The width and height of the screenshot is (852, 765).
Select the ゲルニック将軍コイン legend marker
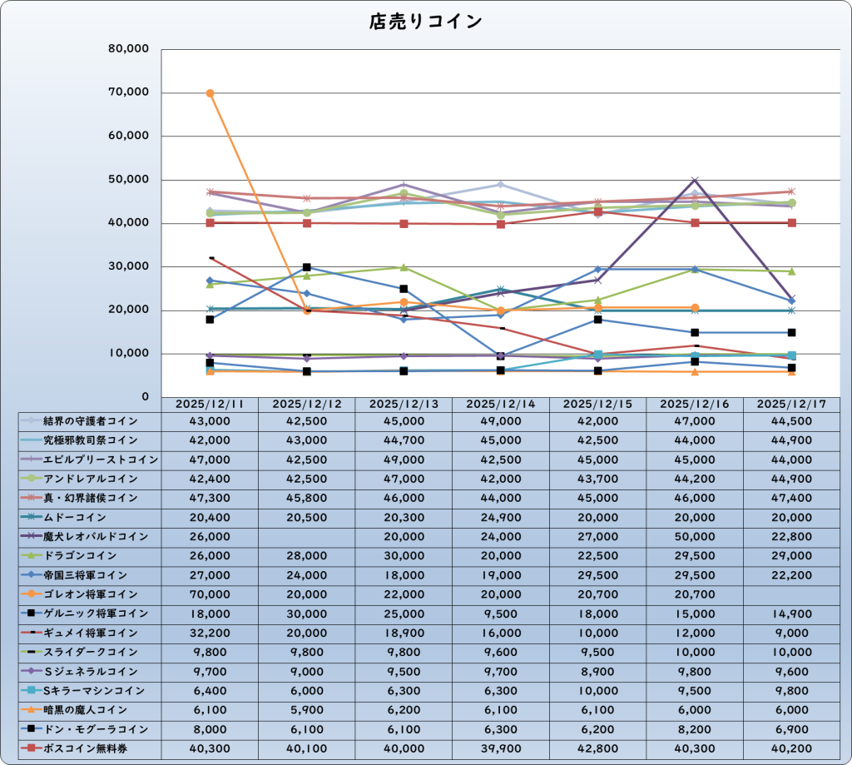[32, 613]
